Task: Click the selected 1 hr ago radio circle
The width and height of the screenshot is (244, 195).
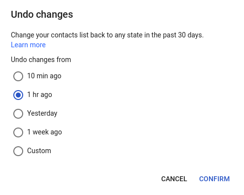Action: coord(18,95)
